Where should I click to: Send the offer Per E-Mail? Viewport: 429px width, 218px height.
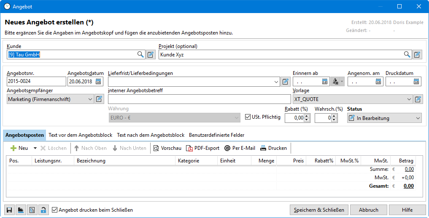click(x=240, y=148)
